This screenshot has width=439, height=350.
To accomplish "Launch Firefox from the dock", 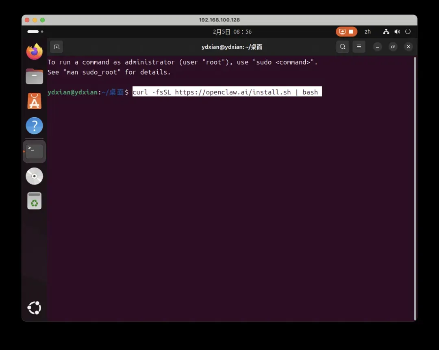I will 35,52.
